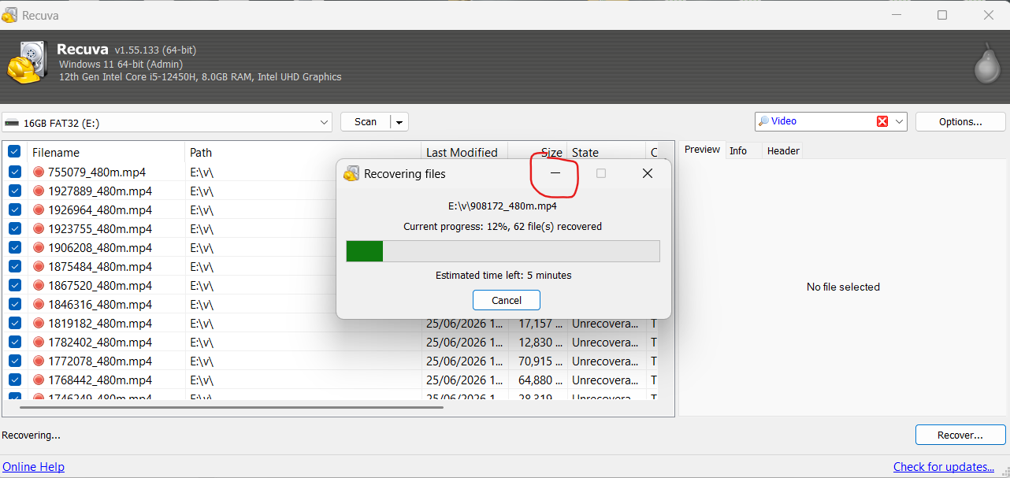Sort by the Size column header
The image size is (1010, 478).
click(x=537, y=152)
